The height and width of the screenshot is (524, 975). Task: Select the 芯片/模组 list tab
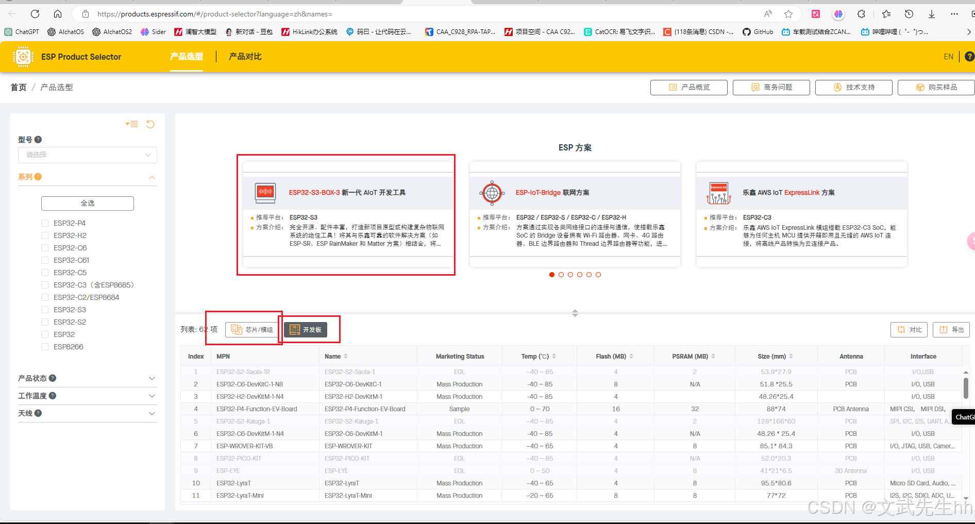tap(252, 330)
